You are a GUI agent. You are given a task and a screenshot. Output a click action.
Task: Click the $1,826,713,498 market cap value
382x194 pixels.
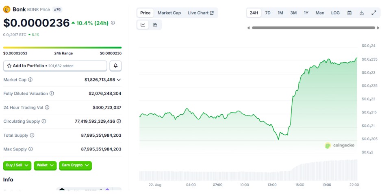[x=100, y=80]
